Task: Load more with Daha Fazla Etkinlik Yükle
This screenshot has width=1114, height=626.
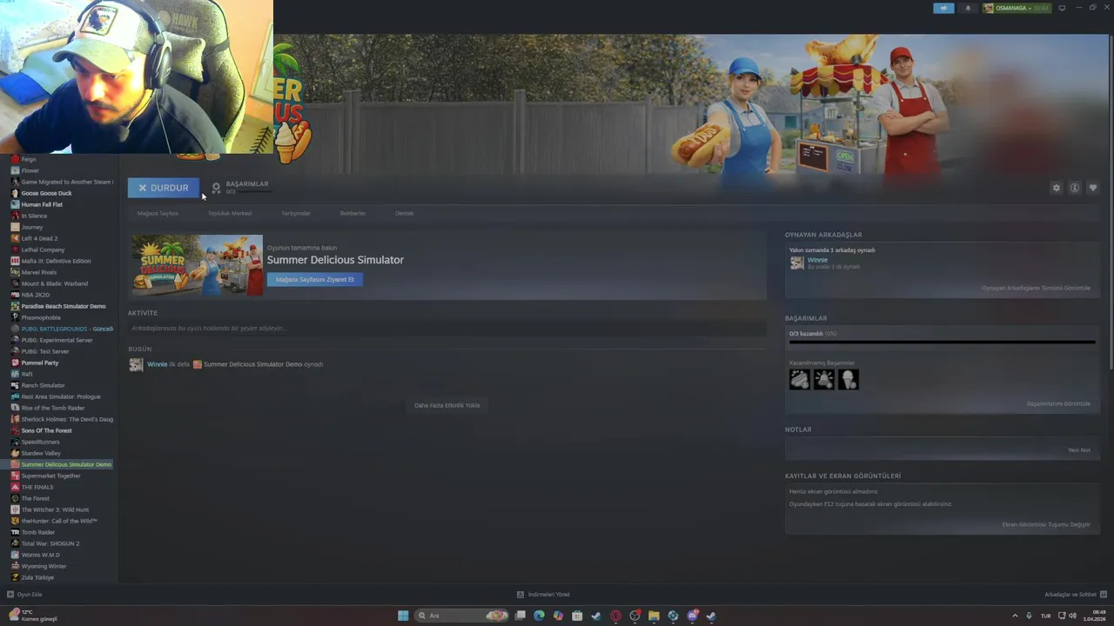Action: click(446, 405)
